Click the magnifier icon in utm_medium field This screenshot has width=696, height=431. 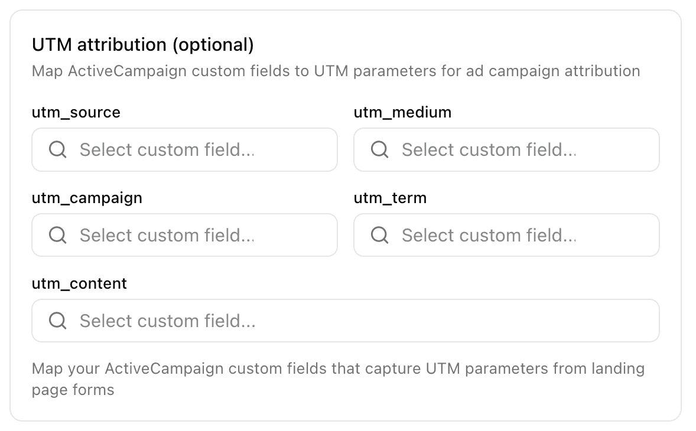pyautogui.click(x=379, y=150)
